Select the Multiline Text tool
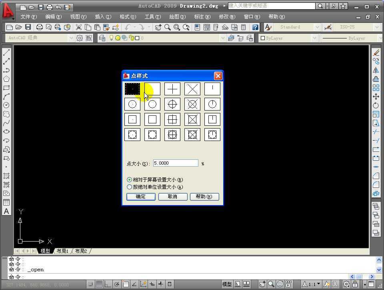 click(6, 211)
